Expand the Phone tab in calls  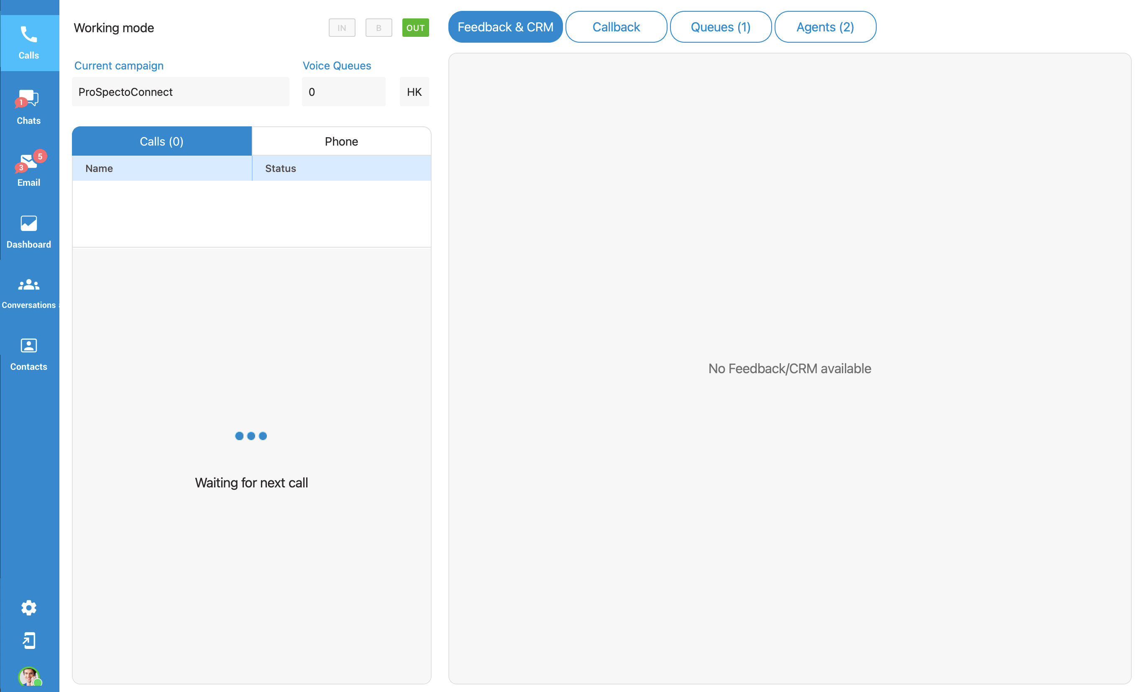(341, 141)
